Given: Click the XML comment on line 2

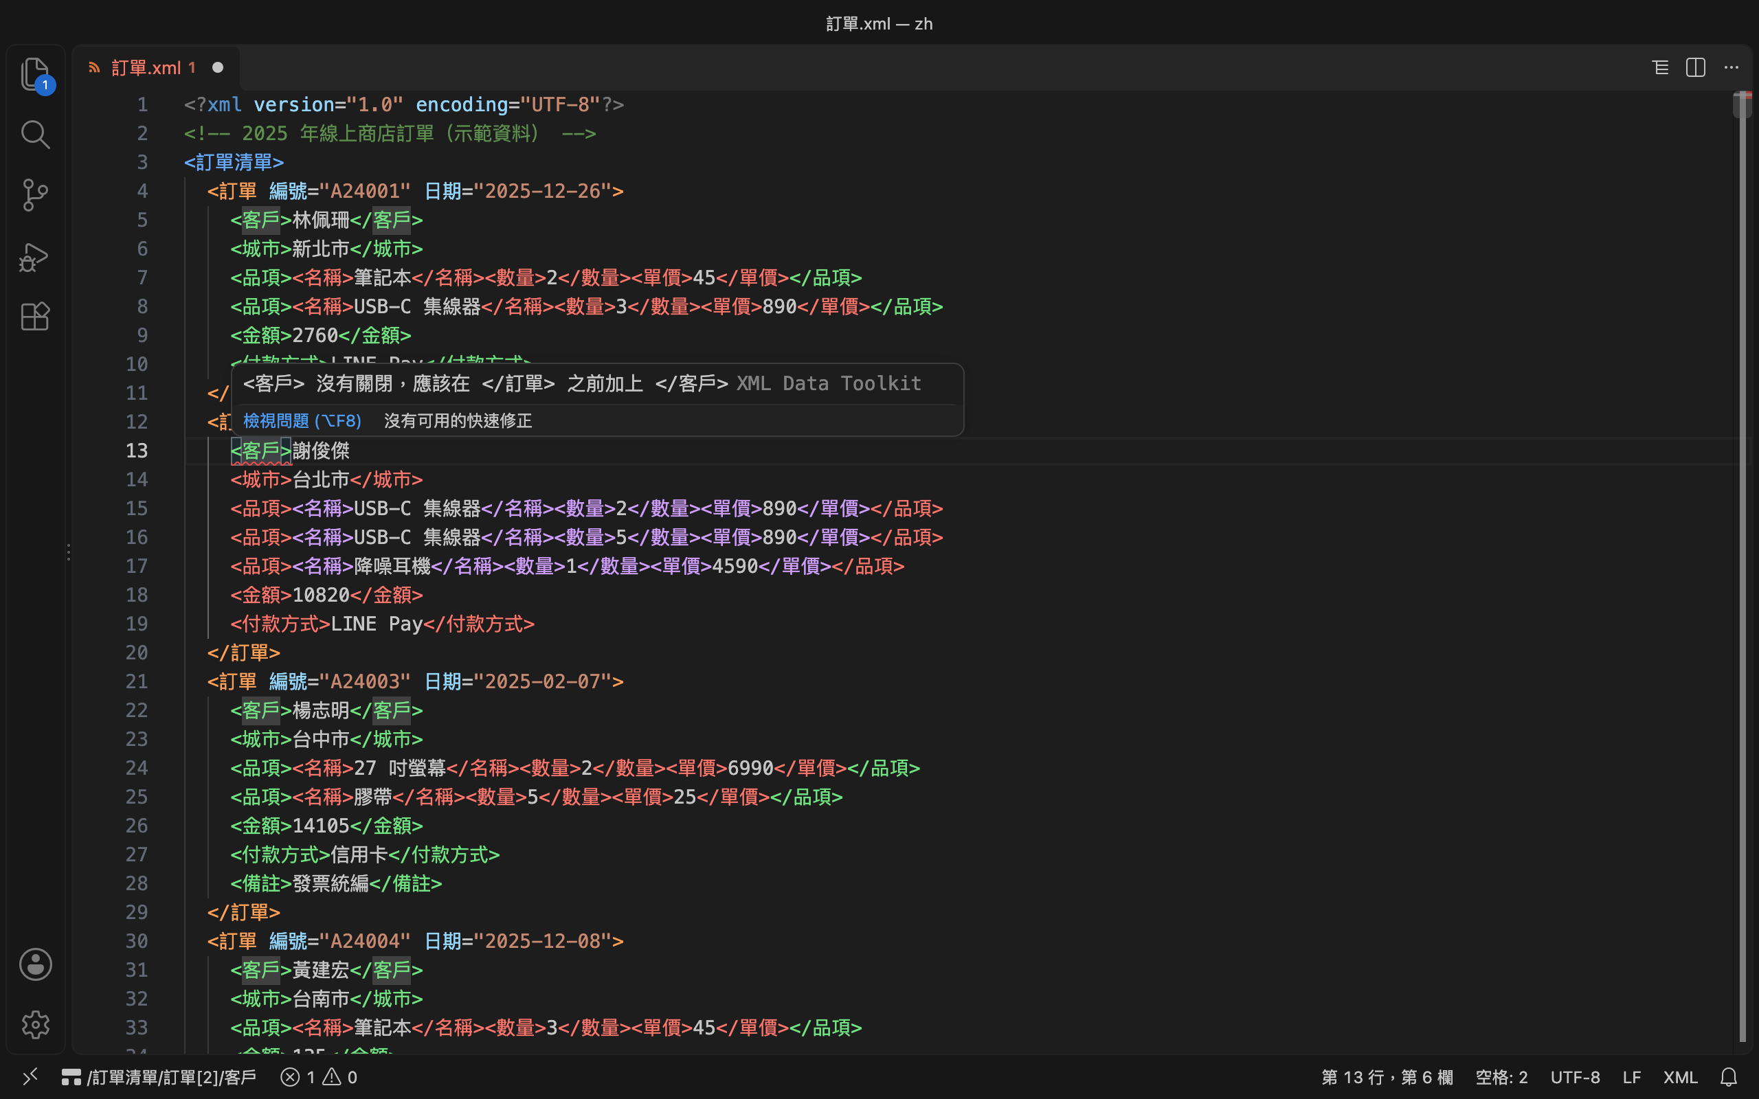Looking at the screenshot, I should 390,133.
